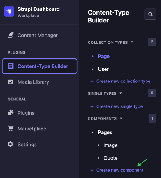Click the PLUGINS section label
This screenshot has height=178, width=161.
[x=17, y=52]
